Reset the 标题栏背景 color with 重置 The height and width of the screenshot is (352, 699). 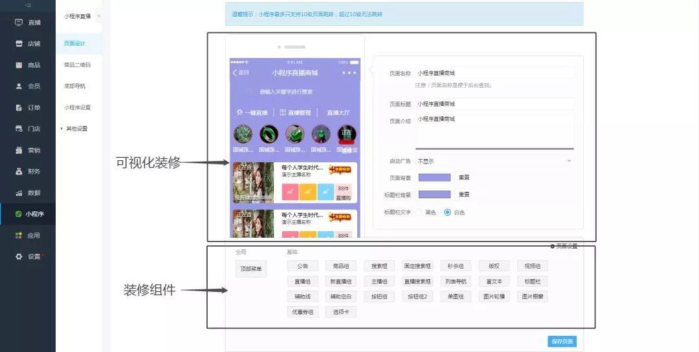coord(464,194)
